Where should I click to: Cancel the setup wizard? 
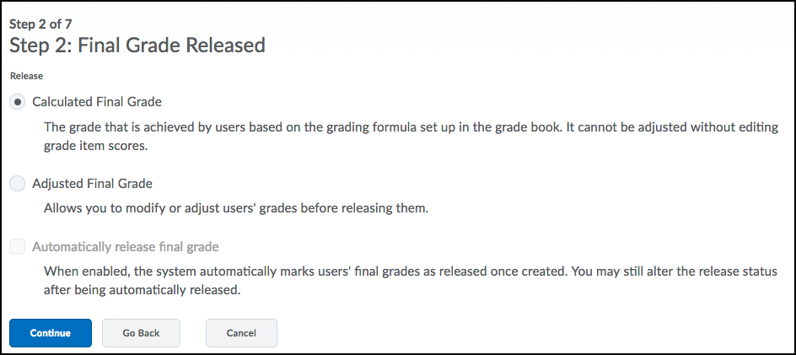coord(241,333)
